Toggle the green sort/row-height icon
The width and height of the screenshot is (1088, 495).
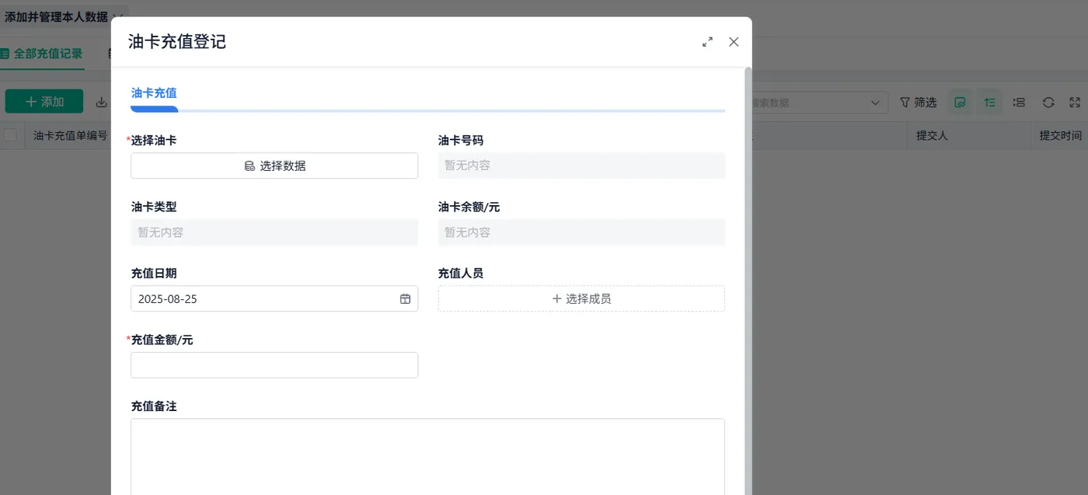click(989, 103)
